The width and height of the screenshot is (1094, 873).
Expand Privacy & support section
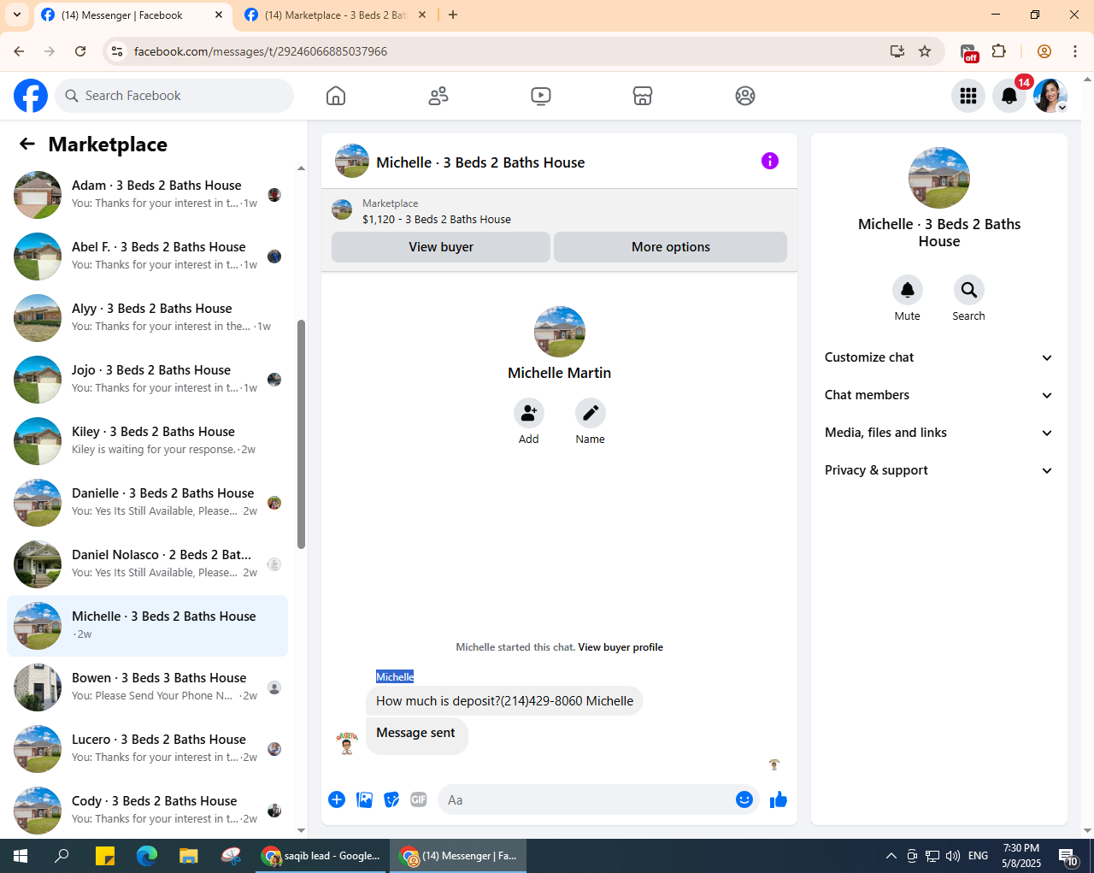[x=938, y=470]
